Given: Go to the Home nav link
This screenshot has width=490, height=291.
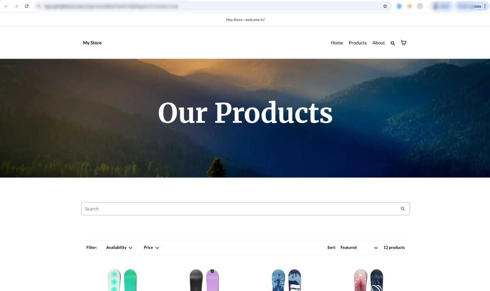Looking at the screenshot, I should click(337, 43).
